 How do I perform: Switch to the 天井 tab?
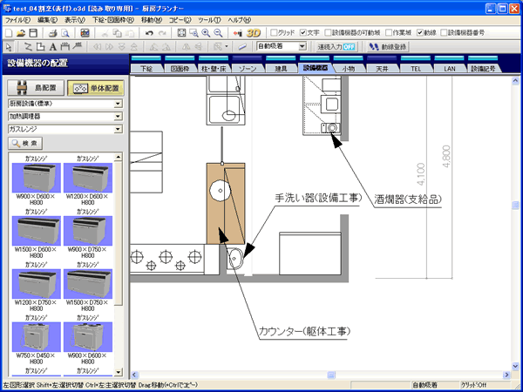tap(382, 67)
